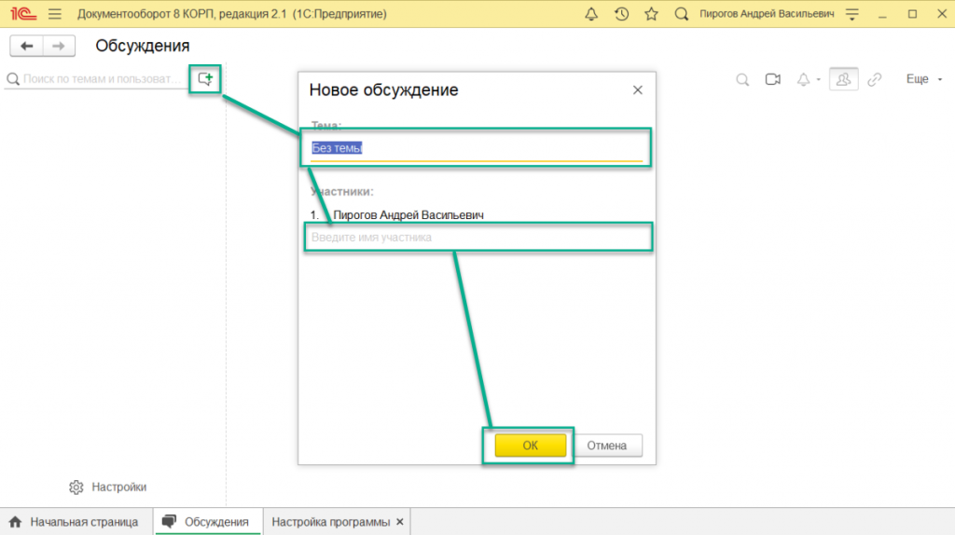Open the service menu dropdown in title bar

[851, 14]
